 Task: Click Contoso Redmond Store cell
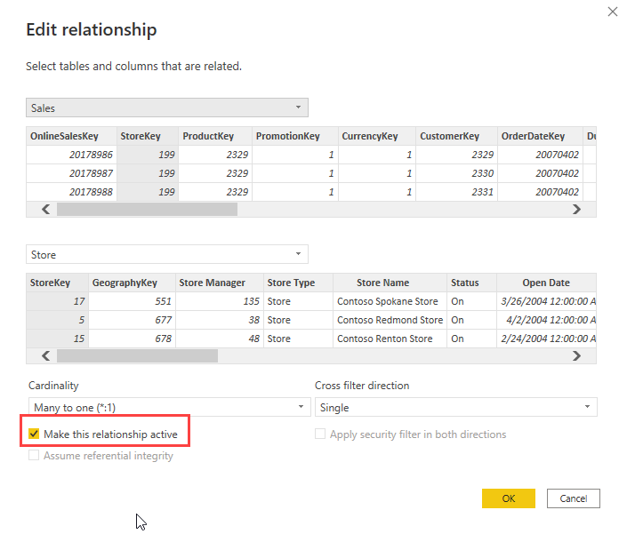click(390, 320)
